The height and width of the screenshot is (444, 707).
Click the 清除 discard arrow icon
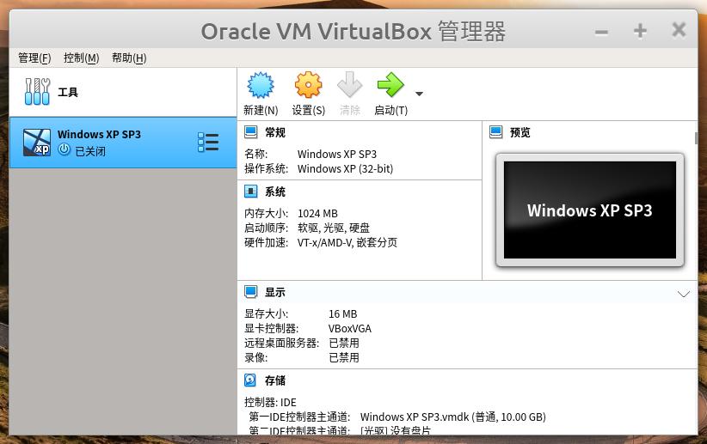(x=350, y=85)
